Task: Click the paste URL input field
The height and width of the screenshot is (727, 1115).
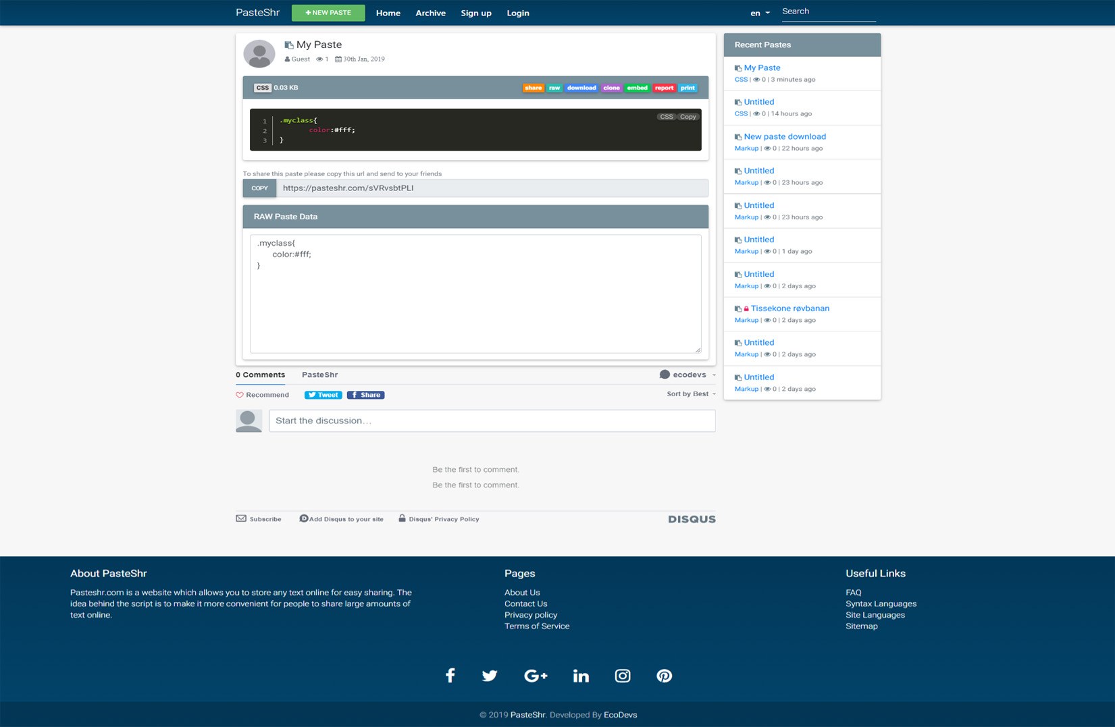Action: [492, 188]
